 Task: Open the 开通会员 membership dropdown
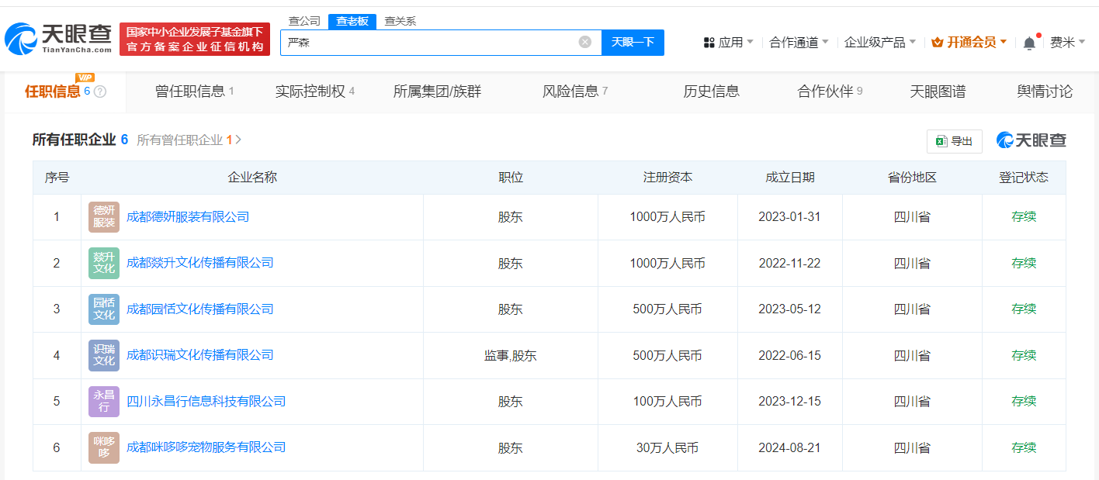pyautogui.click(x=969, y=43)
